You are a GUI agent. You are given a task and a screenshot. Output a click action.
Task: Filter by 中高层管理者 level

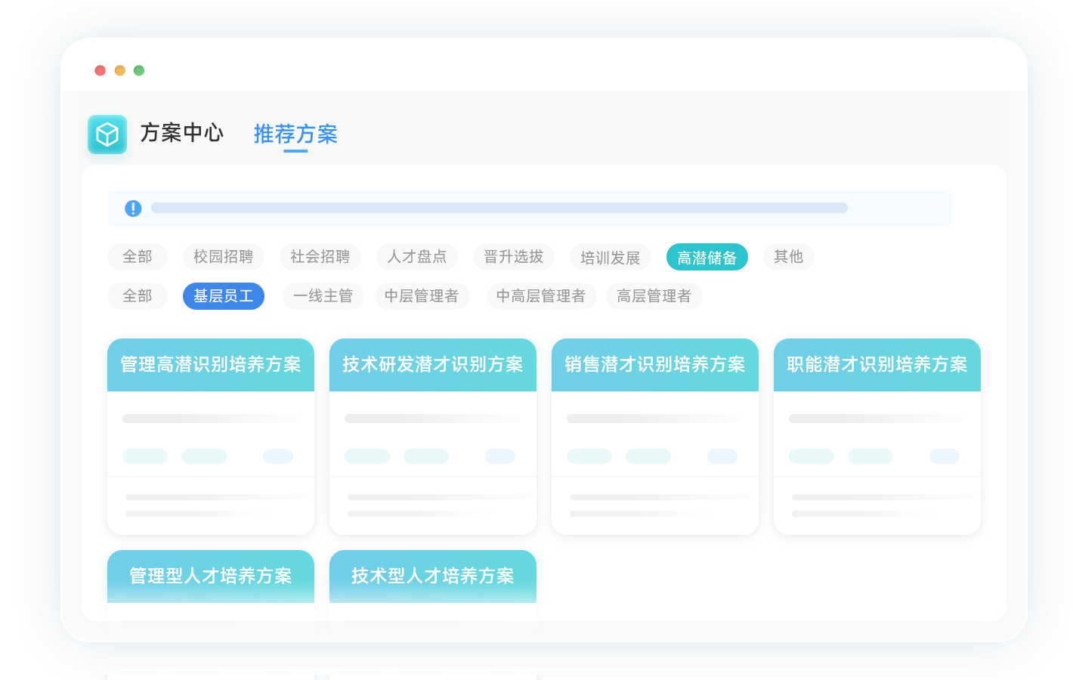click(x=540, y=296)
